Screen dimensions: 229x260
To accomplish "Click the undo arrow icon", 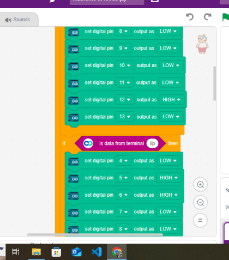I will click(x=190, y=17).
